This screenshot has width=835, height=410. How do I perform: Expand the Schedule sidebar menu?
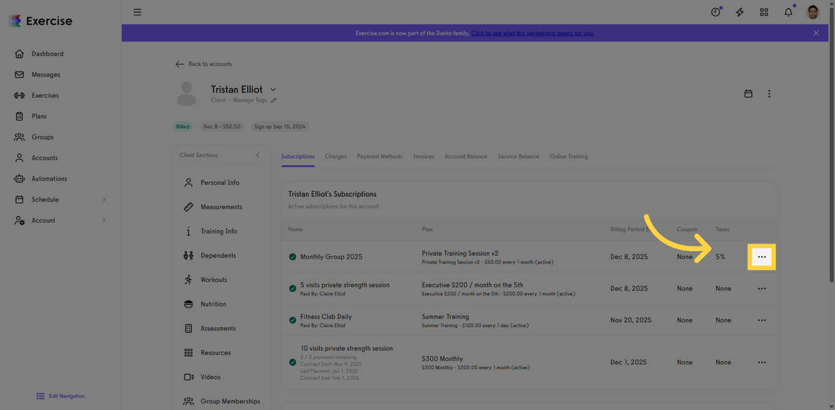tap(103, 199)
